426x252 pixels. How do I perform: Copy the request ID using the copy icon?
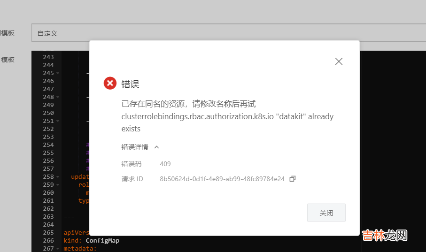pyautogui.click(x=292, y=179)
